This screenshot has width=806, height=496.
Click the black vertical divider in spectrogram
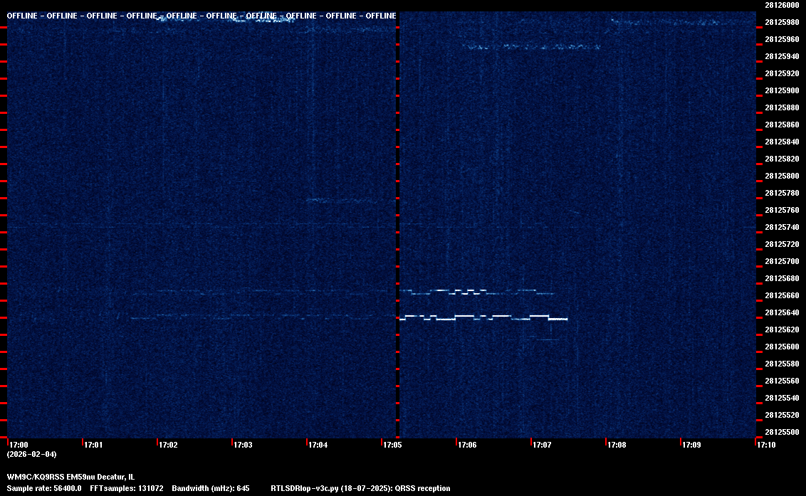[x=397, y=213]
